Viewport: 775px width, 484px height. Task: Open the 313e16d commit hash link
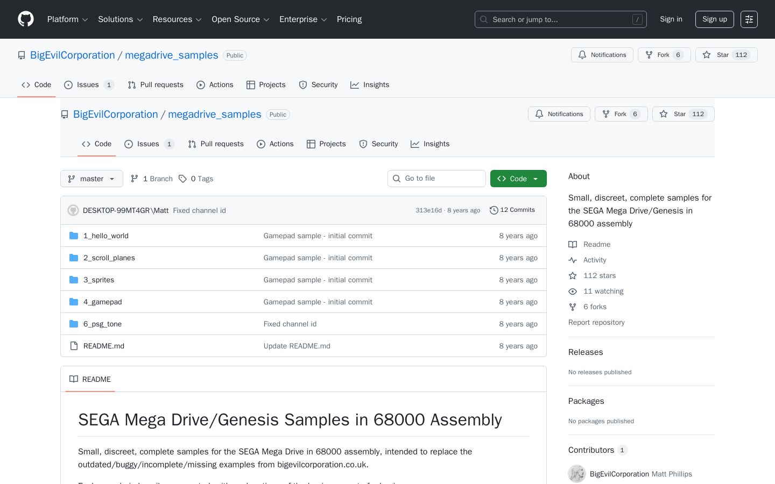point(428,210)
